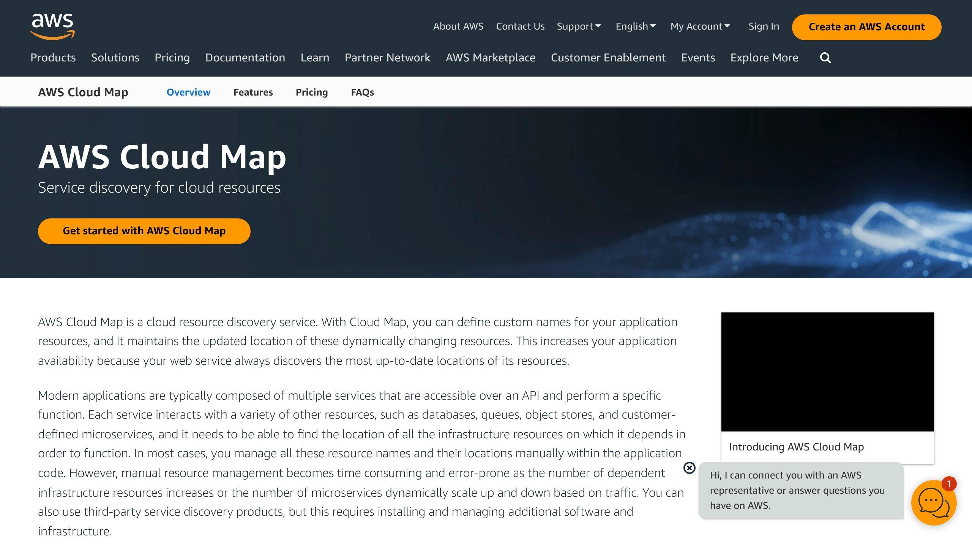The width and height of the screenshot is (972, 546).
Task: Dismiss the chat message popup
Action: point(689,468)
